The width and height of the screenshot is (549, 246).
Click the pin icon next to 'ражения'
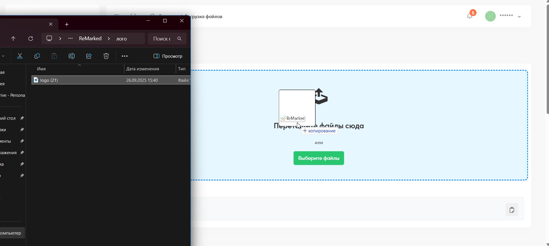22,153
